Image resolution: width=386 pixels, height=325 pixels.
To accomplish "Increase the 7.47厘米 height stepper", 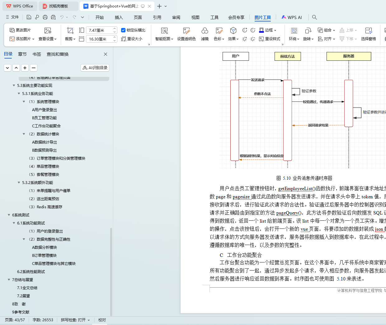I will 115,29.
